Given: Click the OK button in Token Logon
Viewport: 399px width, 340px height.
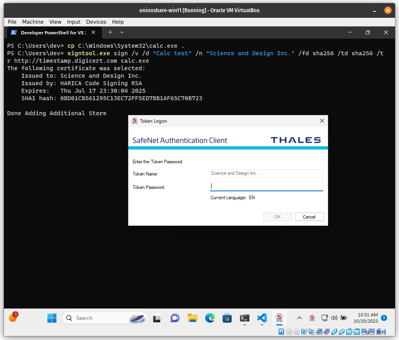Looking at the screenshot, I should point(277,217).
